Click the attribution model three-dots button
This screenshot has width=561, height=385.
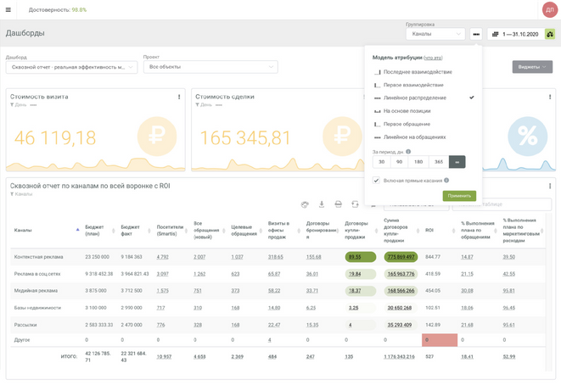478,34
